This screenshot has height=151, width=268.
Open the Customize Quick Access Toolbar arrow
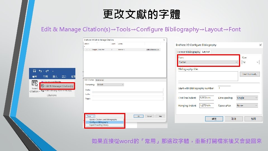53,71
